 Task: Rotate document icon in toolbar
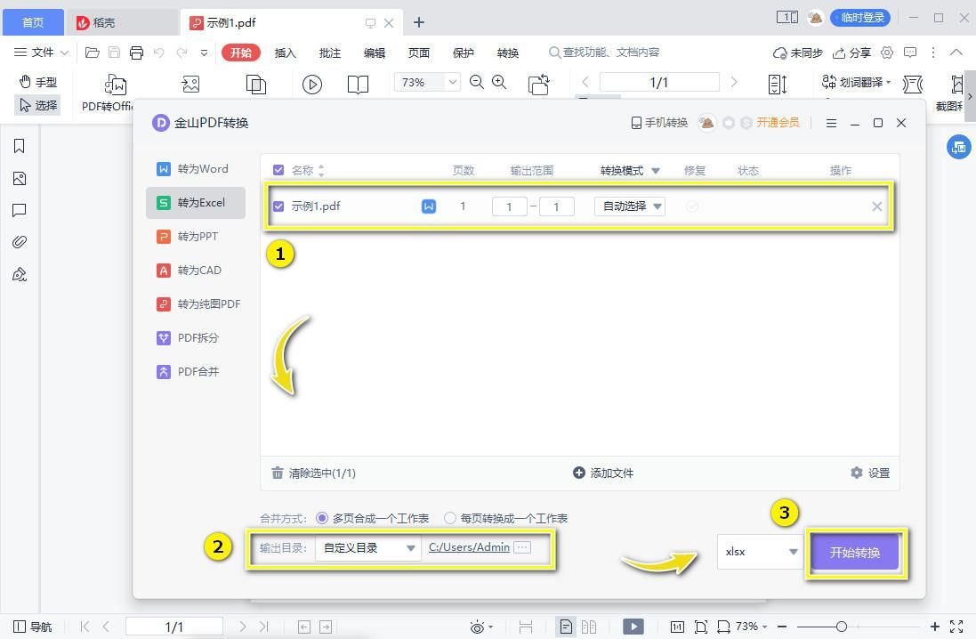[538, 84]
